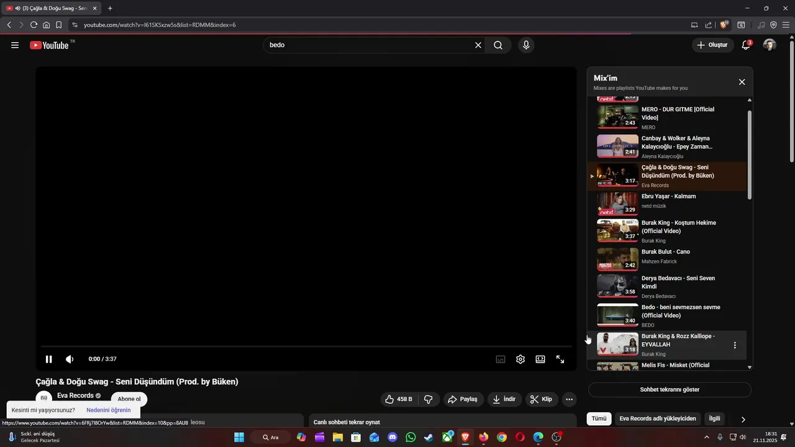Open Windows Start menu

pyautogui.click(x=239, y=437)
